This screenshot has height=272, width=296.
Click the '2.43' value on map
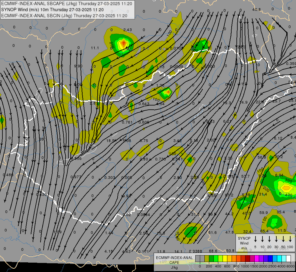coord(128,30)
